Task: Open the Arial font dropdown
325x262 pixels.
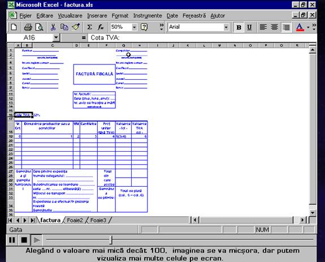Action: [226, 27]
